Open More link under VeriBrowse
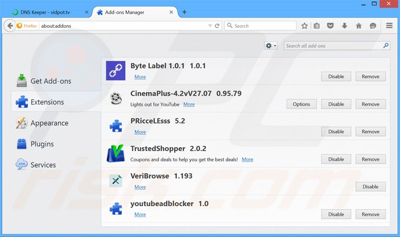This screenshot has width=400, height=237. 140,187
